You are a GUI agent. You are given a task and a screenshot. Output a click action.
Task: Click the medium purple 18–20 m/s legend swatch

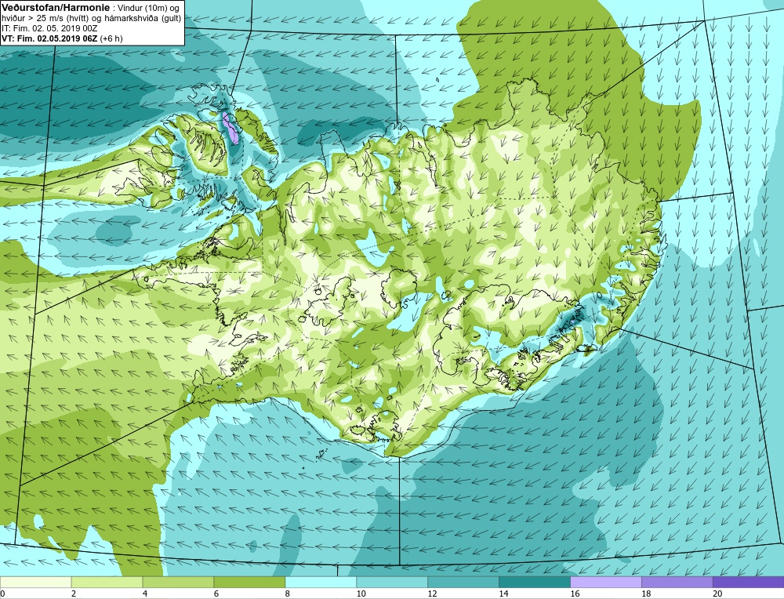point(677,583)
